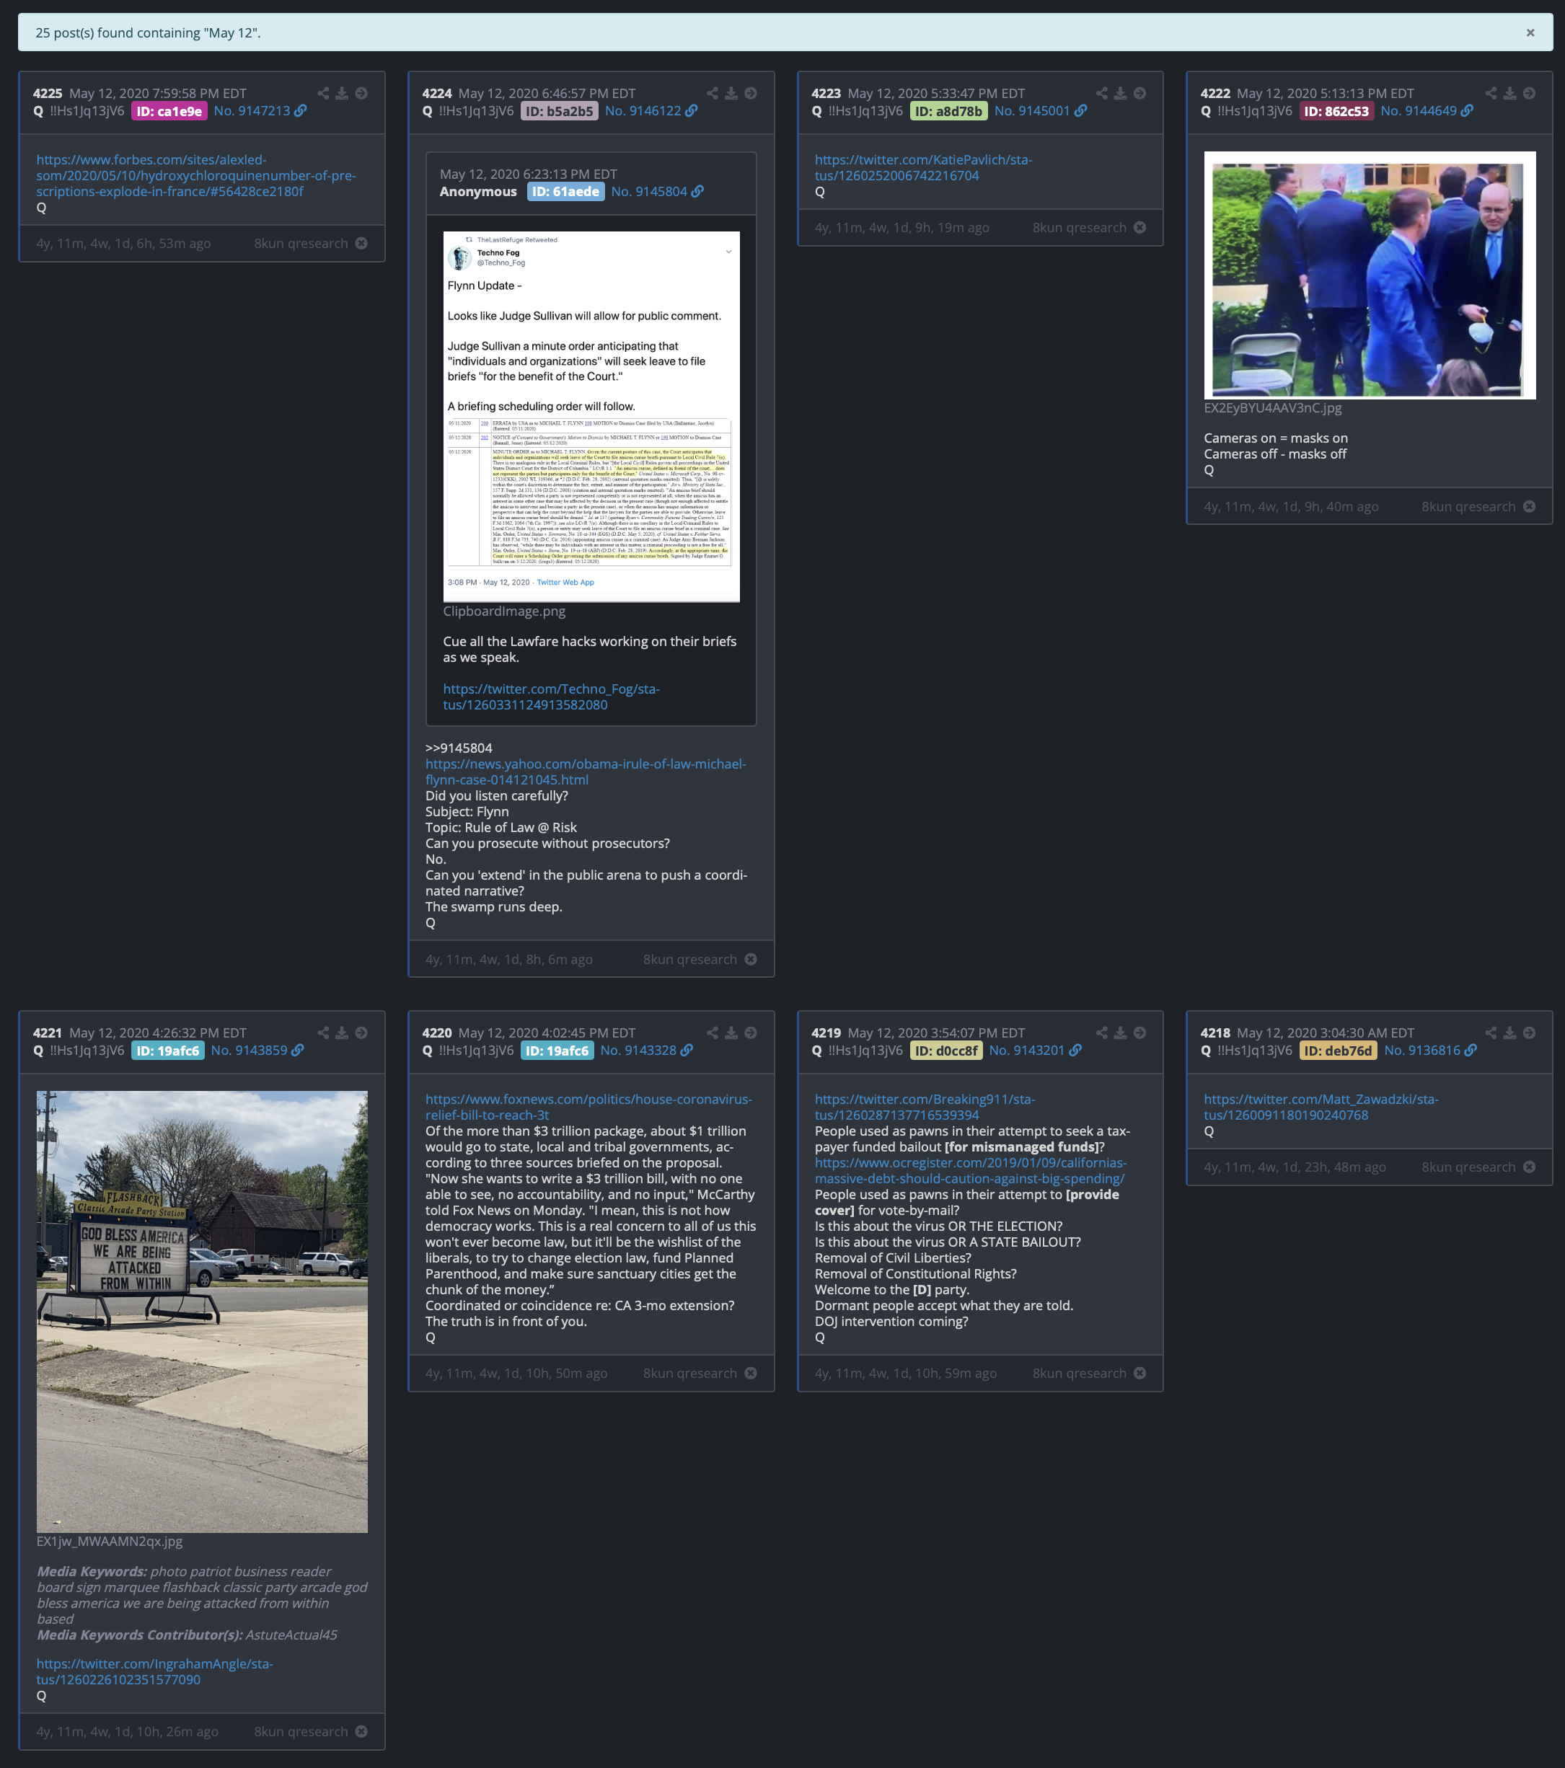Click the ID: a8d78b badge

[x=949, y=111]
